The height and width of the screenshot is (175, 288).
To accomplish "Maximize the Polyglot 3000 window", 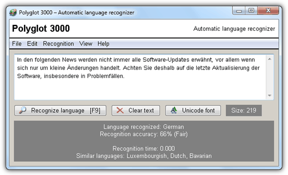I will [251, 11].
